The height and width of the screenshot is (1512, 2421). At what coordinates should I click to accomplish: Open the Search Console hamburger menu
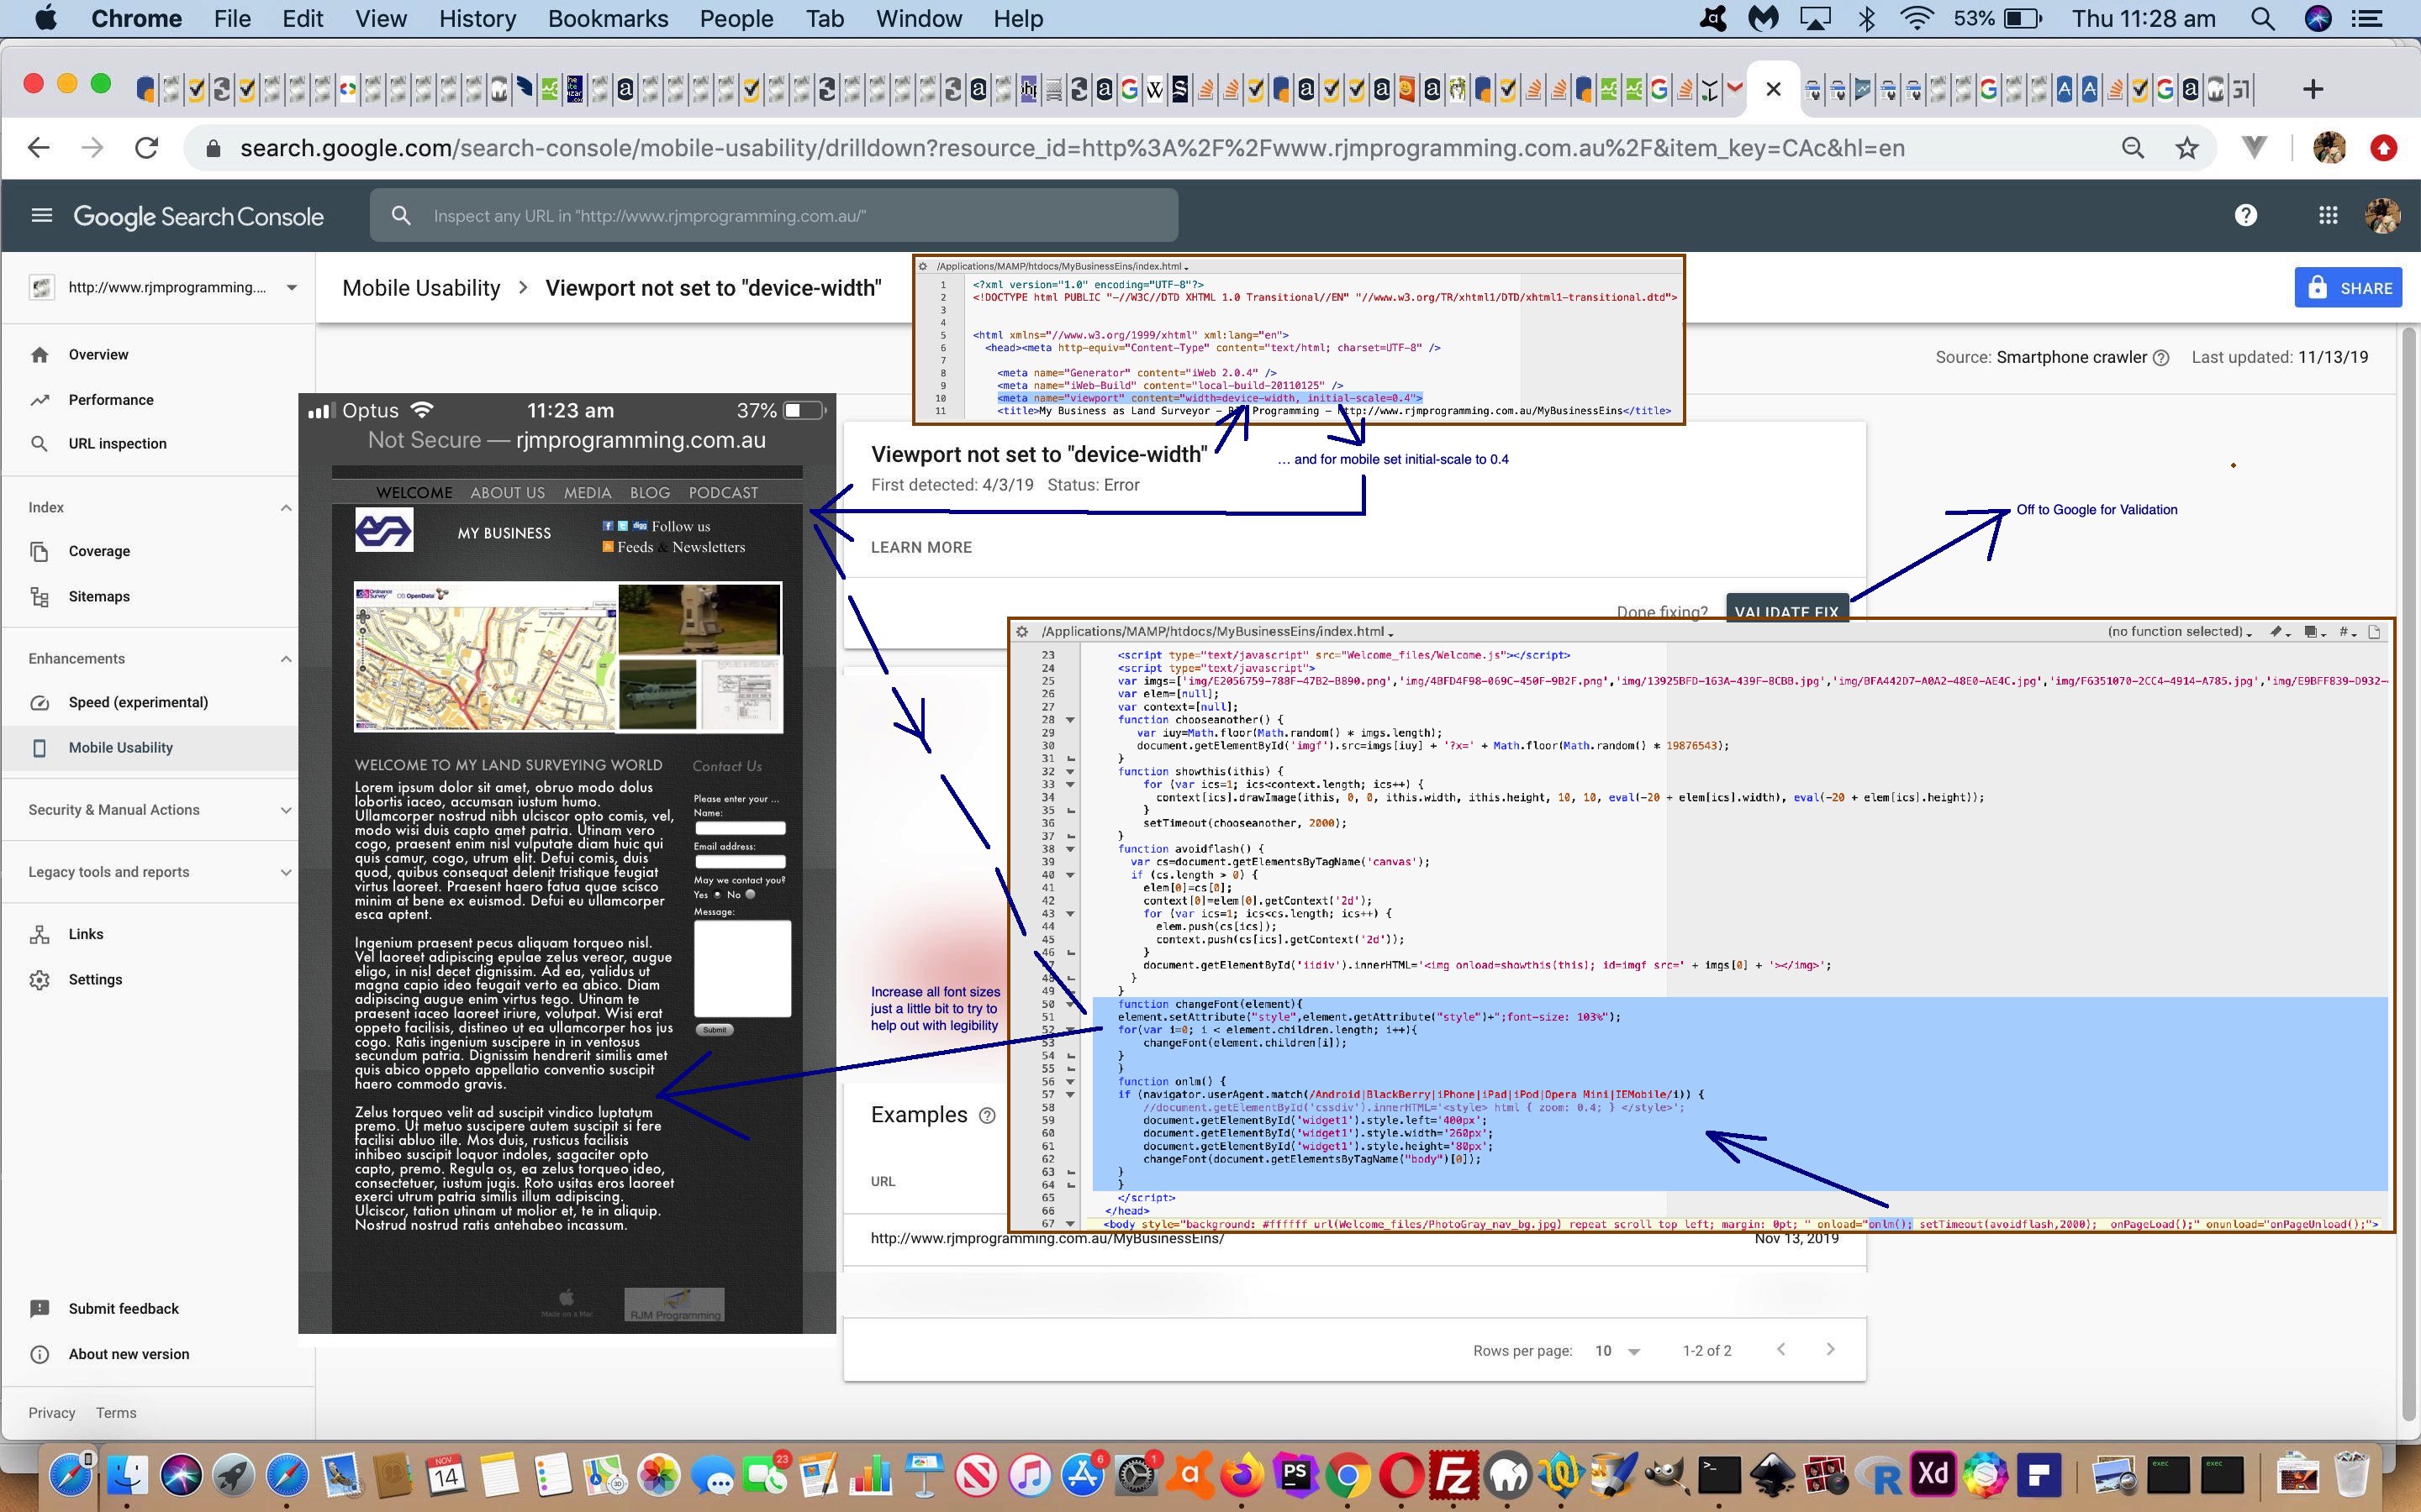[x=41, y=215]
